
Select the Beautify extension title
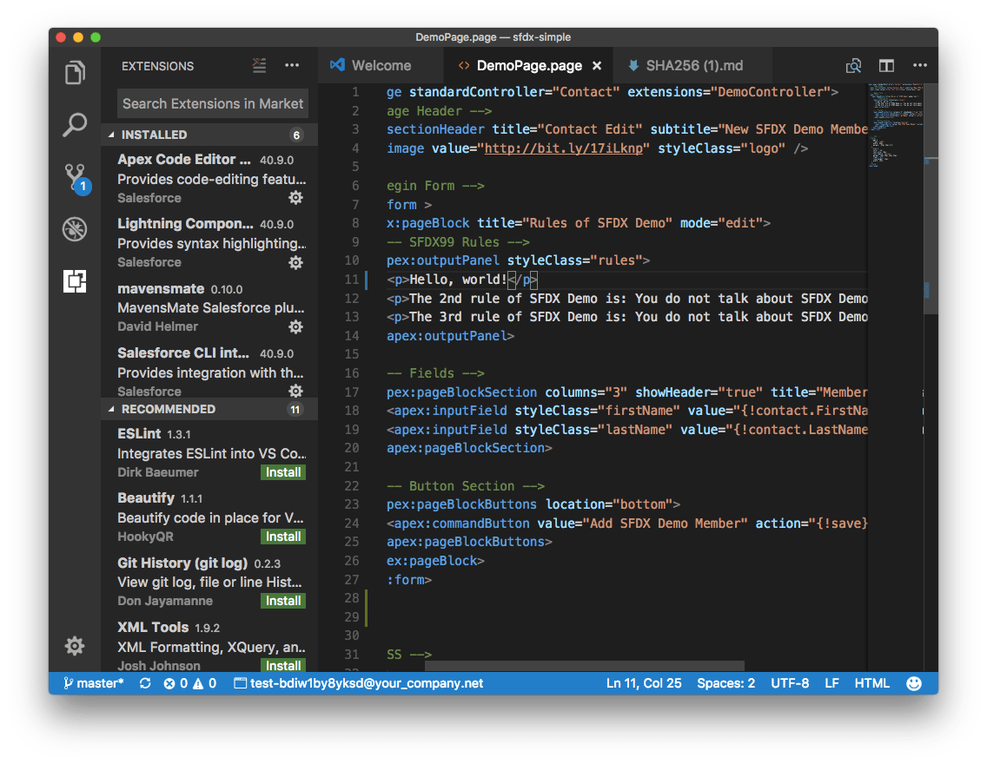tap(146, 497)
